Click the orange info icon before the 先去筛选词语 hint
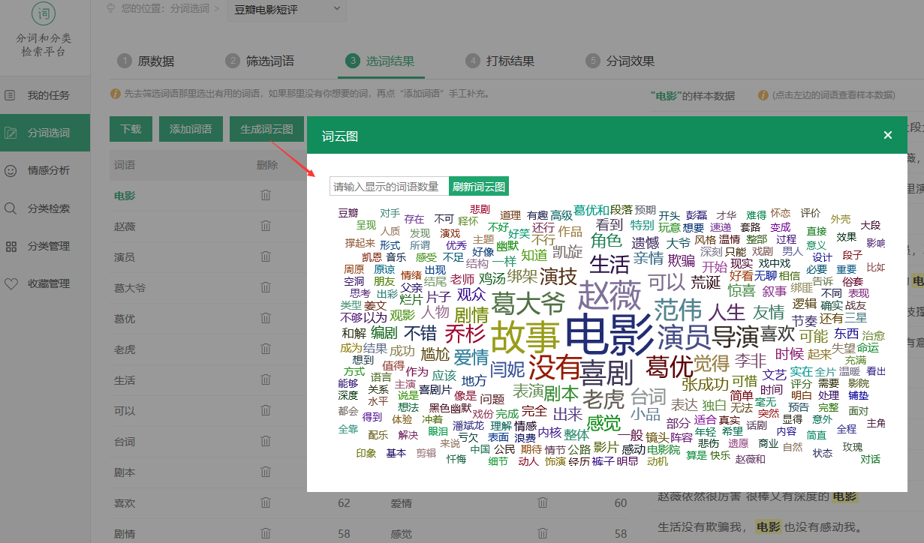Image resolution: width=924 pixels, height=543 pixels. coord(116,94)
